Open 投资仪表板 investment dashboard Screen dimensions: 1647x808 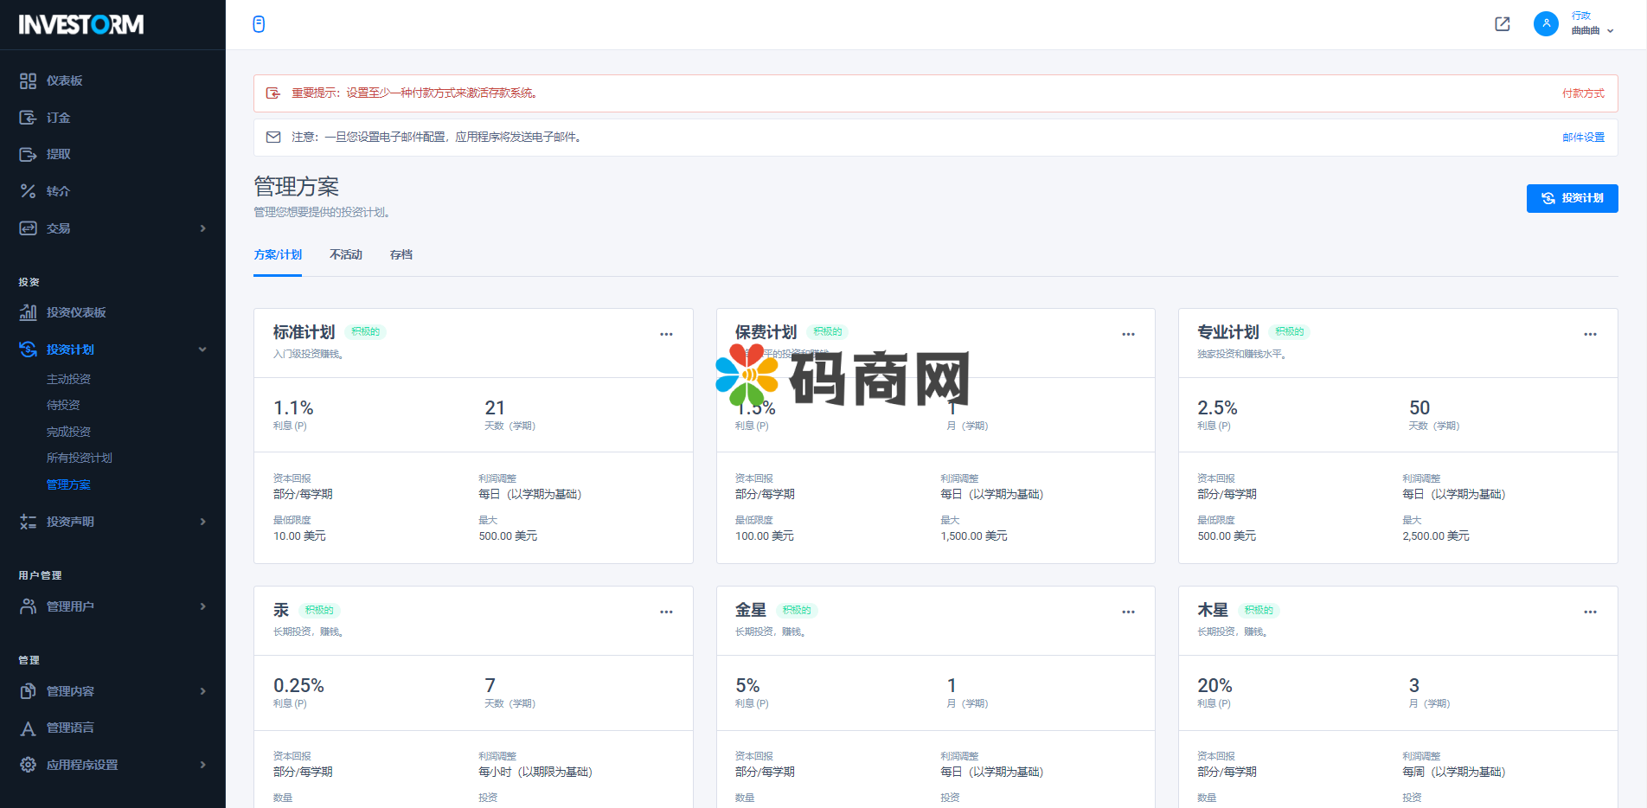[76, 312]
